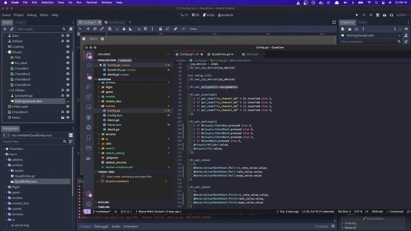Switch to the Debugger bottom panel tab
This screenshot has width=411, height=231.
pos(101,227)
